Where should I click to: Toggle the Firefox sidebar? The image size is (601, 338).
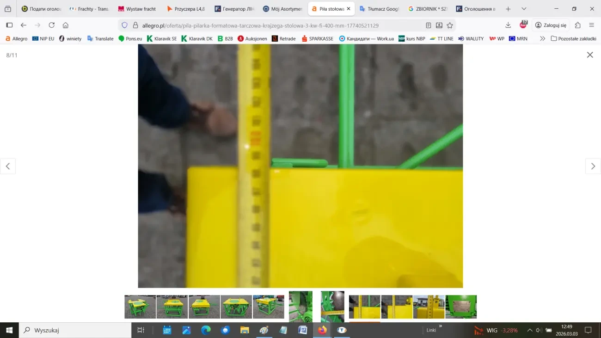[x=9, y=25]
